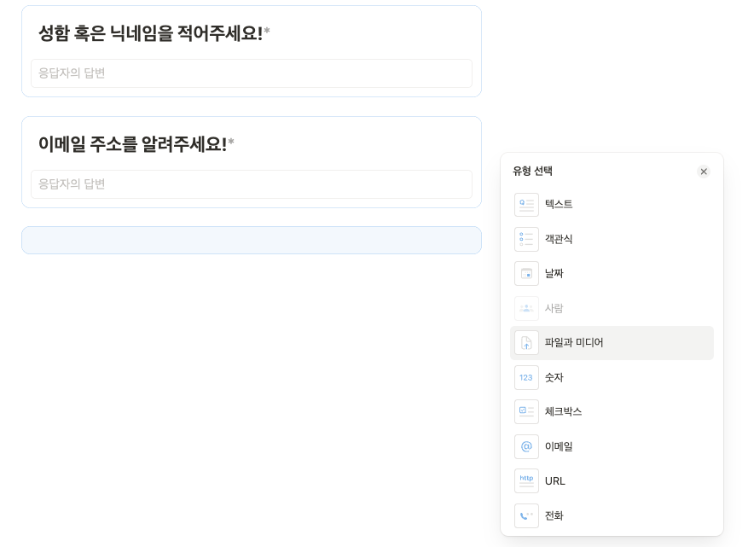The height and width of the screenshot is (547, 748).
Task: Choose 객관식 from type list
Action: 559,239
